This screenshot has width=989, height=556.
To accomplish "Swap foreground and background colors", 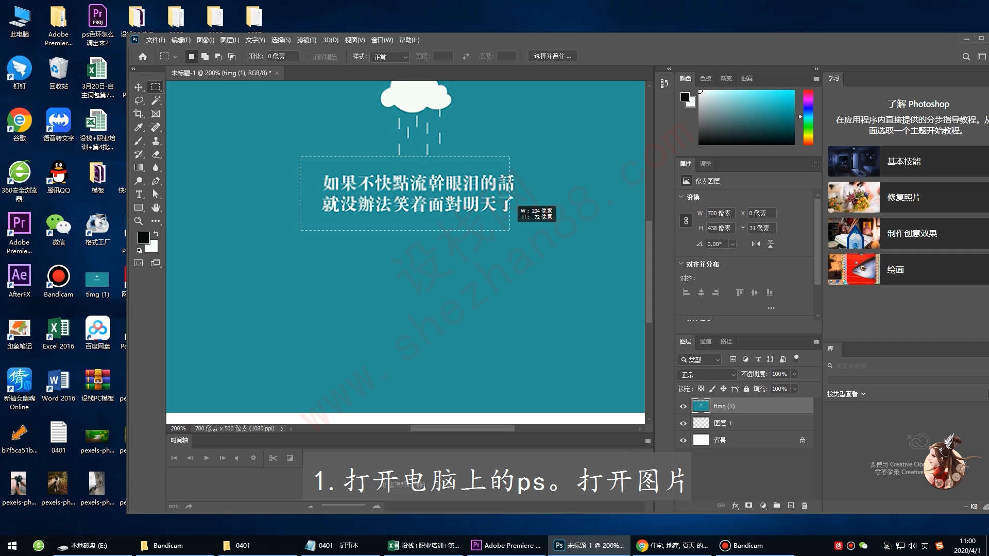I will (156, 234).
